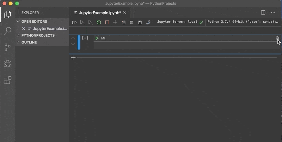This screenshot has width=282, height=142.
Task: Run all cells in the notebook
Action: 74,22
